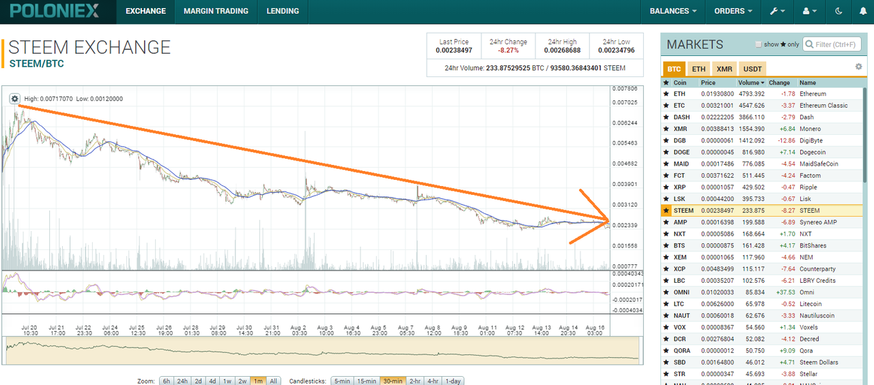The height and width of the screenshot is (385, 874).
Task: Toggle the star next to ETH
Action: (666, 94)
